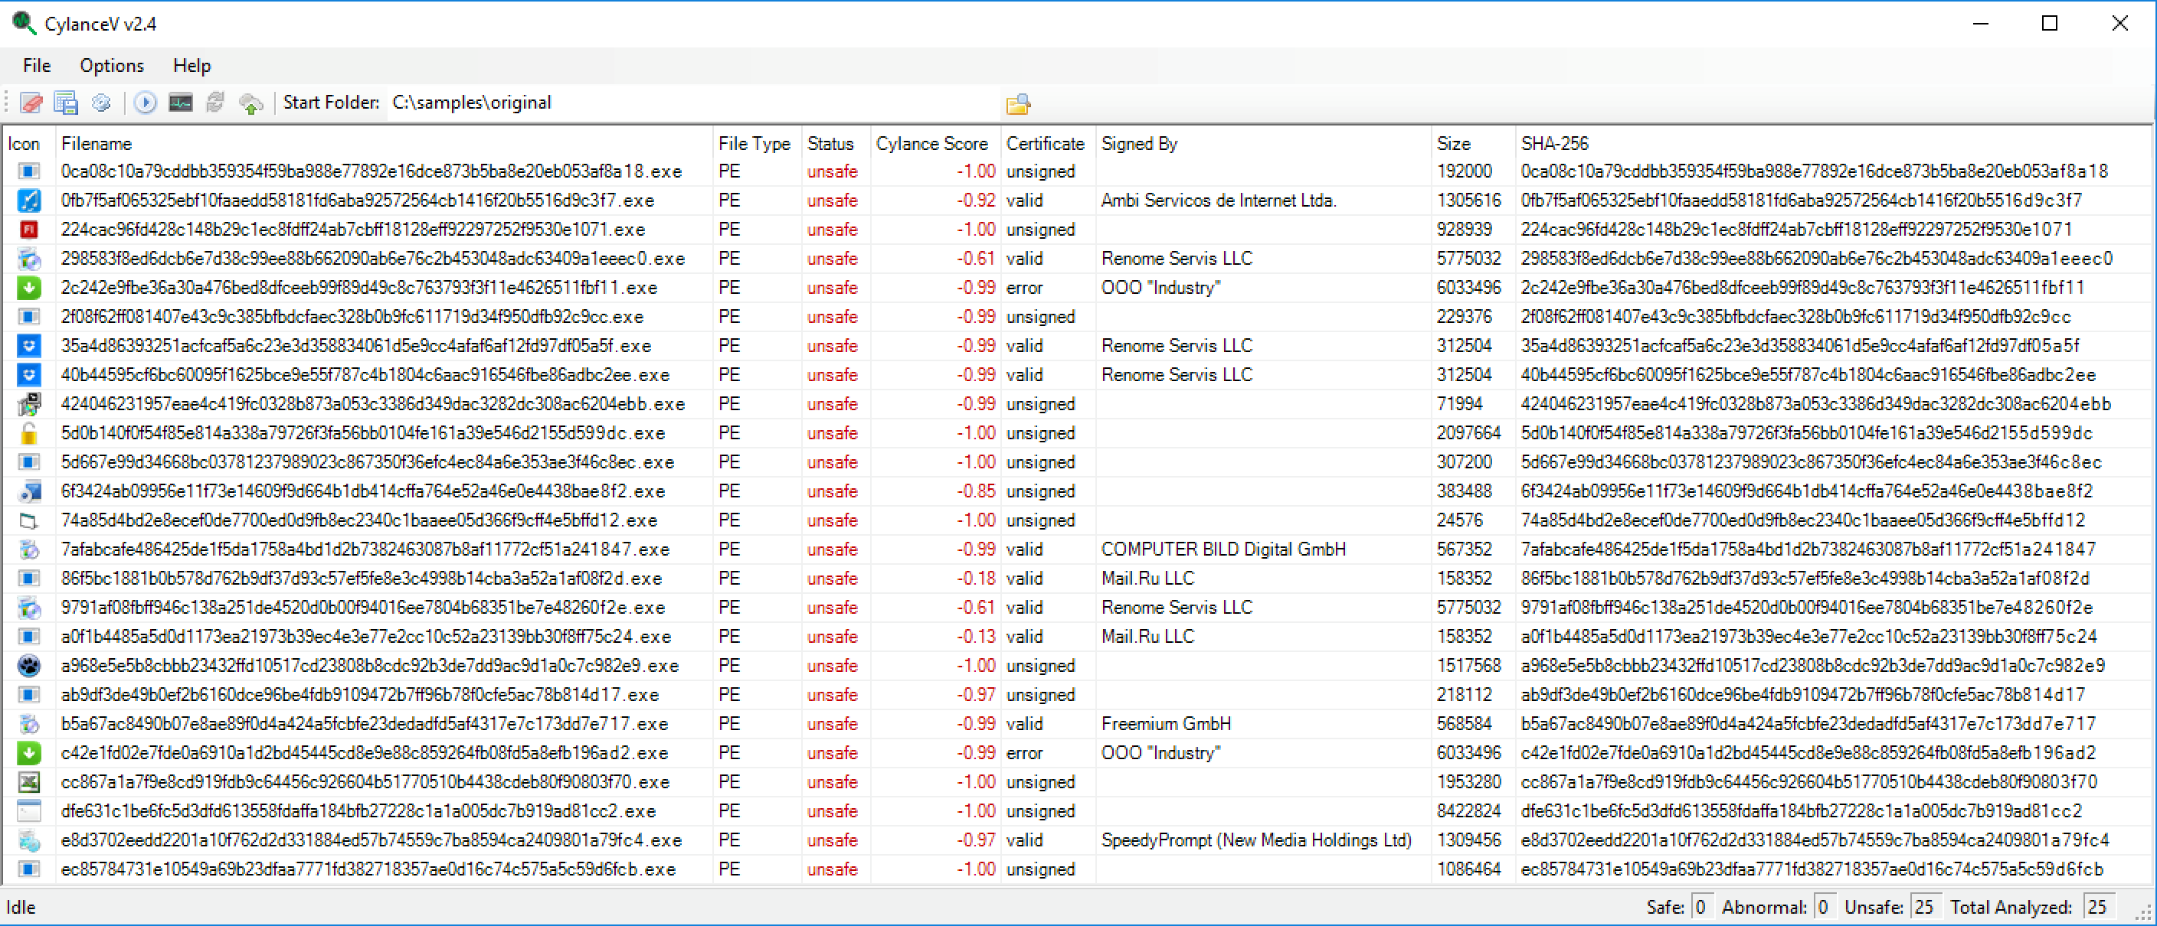
Task: Click SHA-256 value starting 5d667e99d34668
Action: [x=1812, y=462]
